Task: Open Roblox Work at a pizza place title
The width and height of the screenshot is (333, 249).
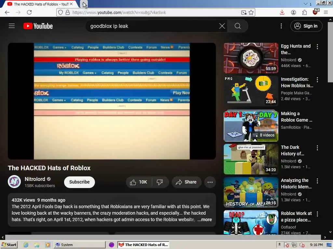Action: pos(296,217)
